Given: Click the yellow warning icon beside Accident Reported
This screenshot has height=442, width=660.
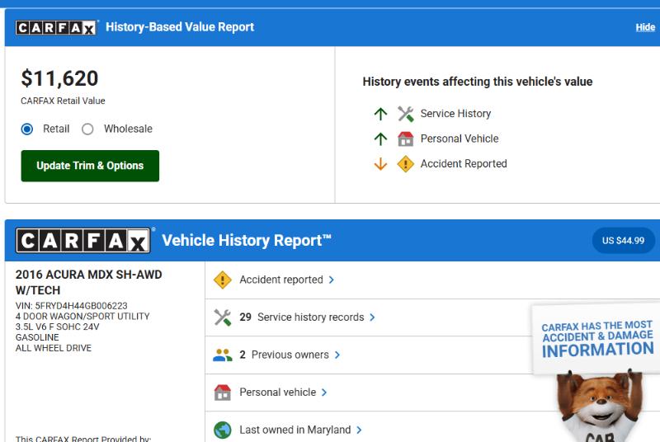Looking at the screenshot, I should pyautogui.click(x=405, y=164).
